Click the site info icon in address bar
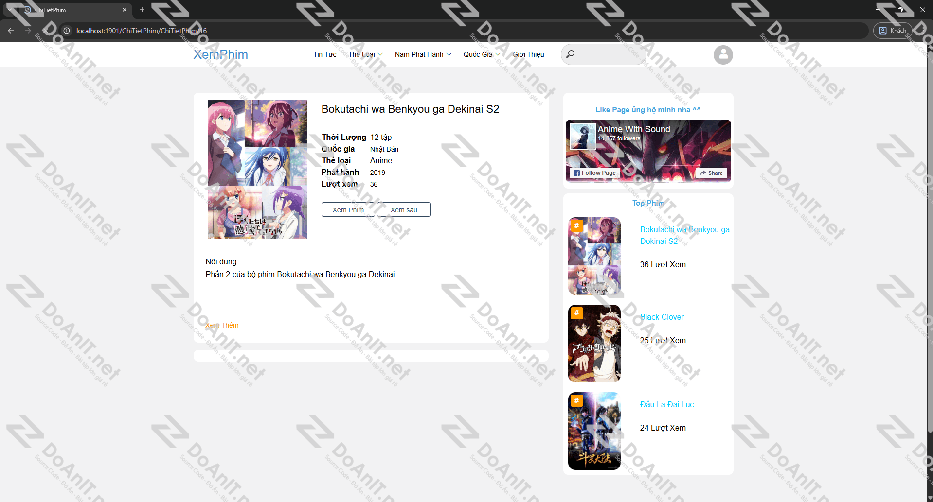Viewport: 933px width, 502px height. [67, 31]
